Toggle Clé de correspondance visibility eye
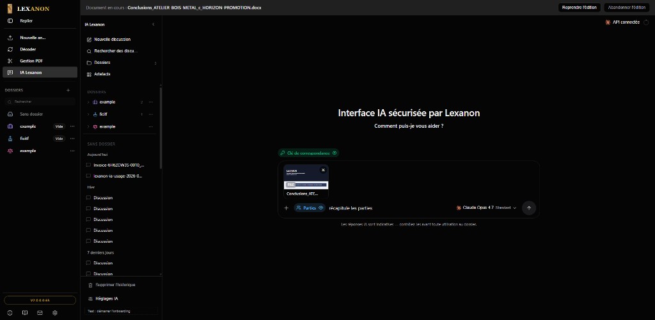Screen dimensions: 655x320 [x=334, y=153]
